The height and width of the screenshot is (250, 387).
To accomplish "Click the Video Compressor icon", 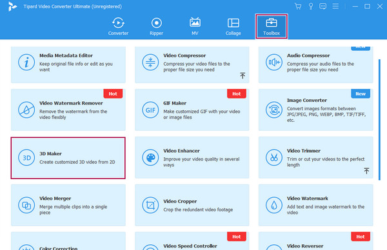I will 150,62.
